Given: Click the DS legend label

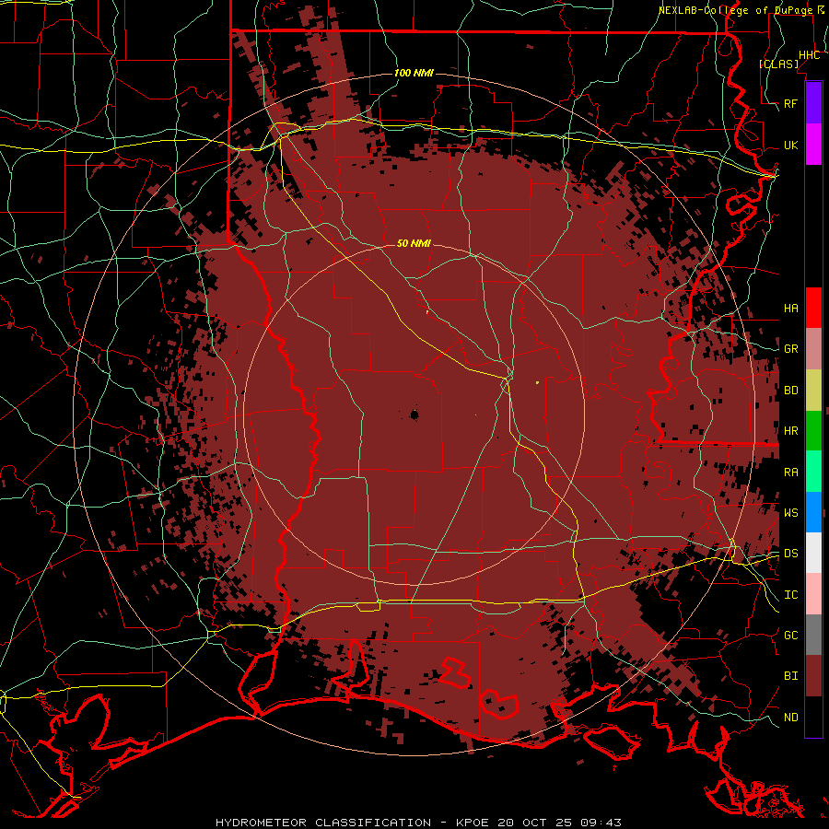Looking at the screenshot, I should 791,554.
